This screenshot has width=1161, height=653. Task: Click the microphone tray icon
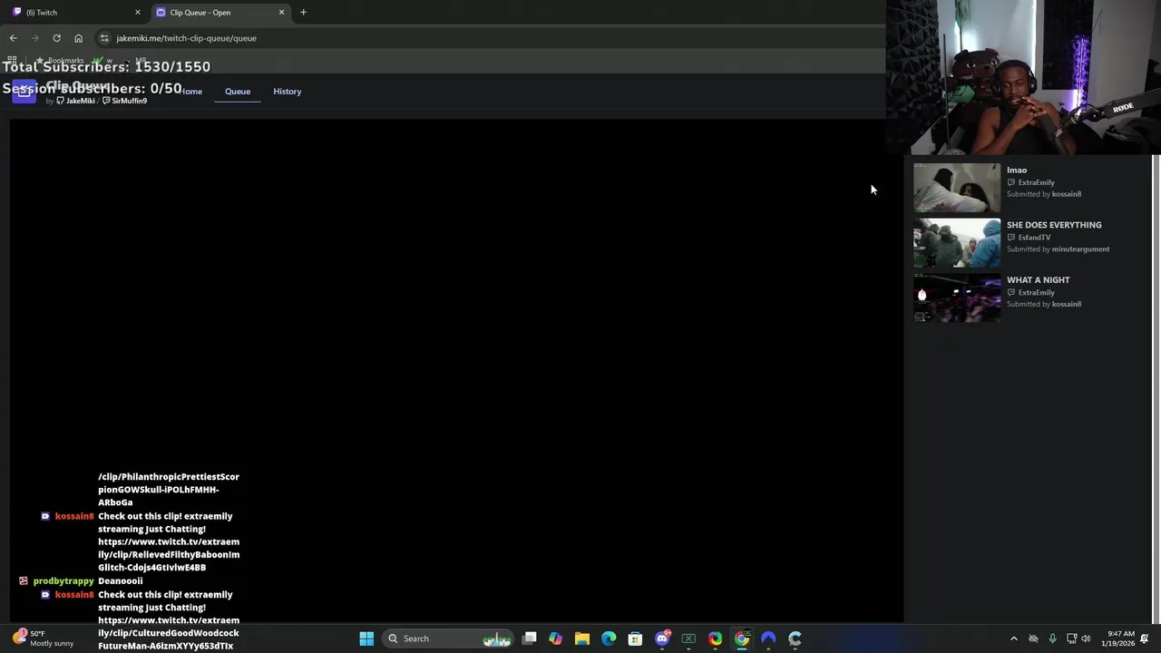[x=1052, y=638]
